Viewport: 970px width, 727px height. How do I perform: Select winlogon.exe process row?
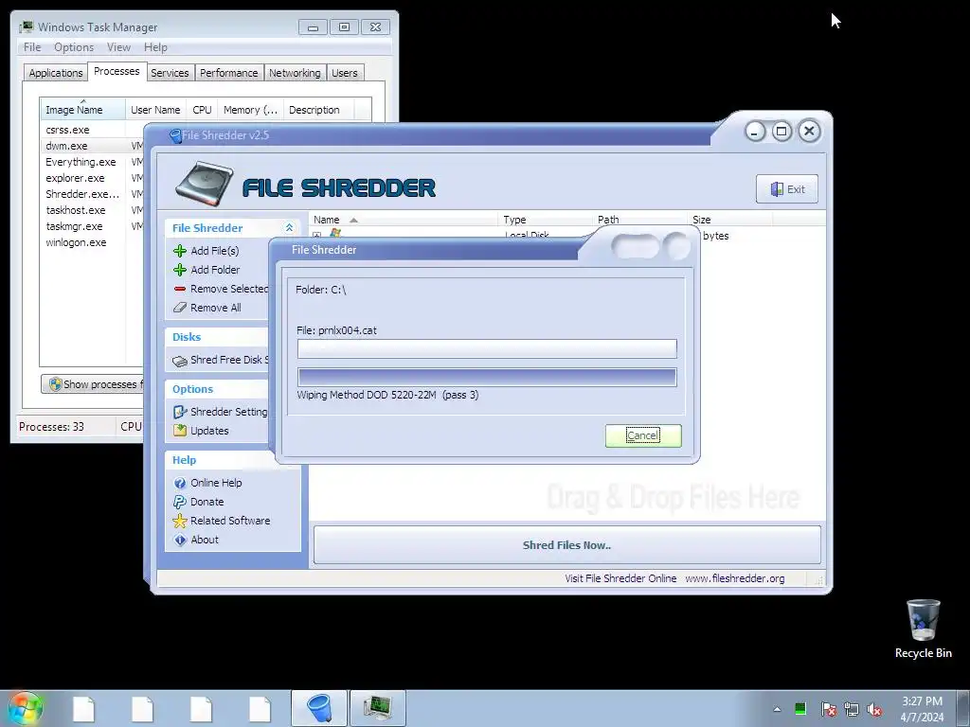[x=93, y=242]
